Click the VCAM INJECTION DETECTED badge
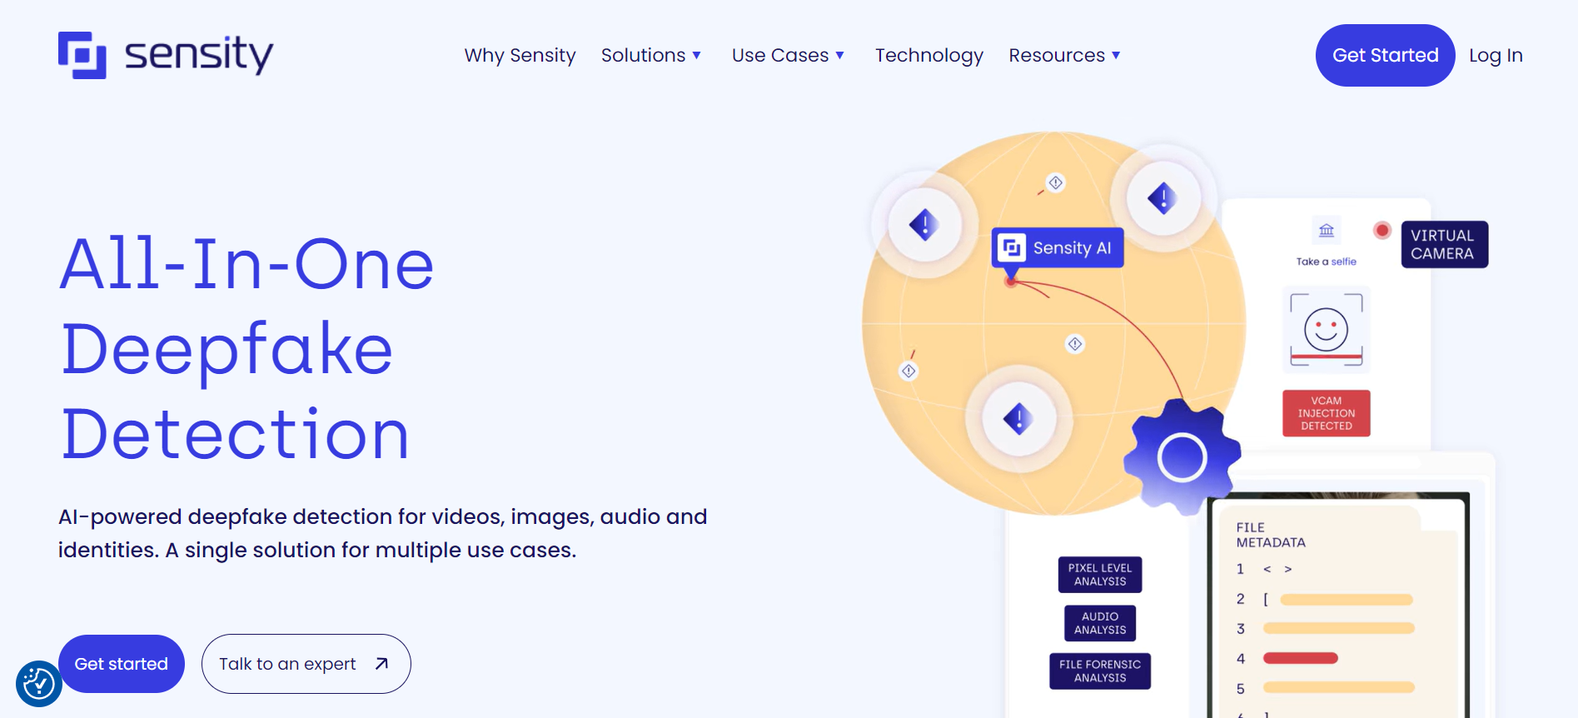The width and height of the screenshot is (1578, 718). click(1327, 413)
